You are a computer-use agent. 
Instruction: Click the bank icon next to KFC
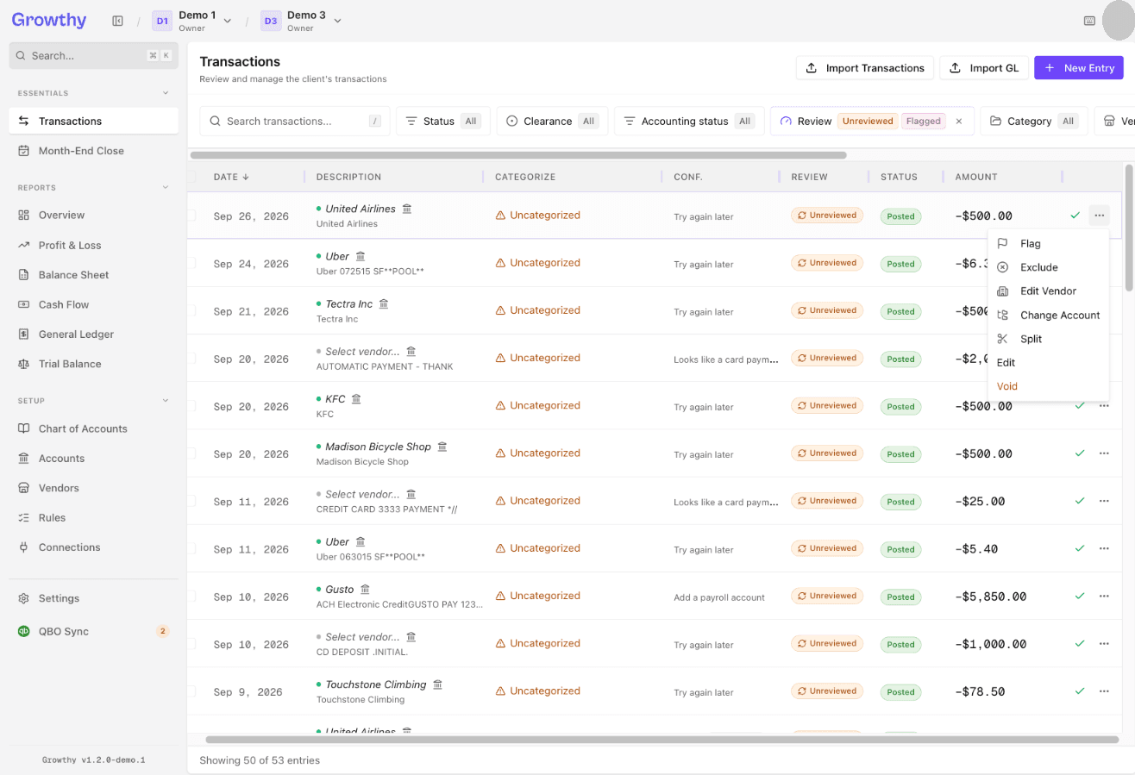coord(356,399)
